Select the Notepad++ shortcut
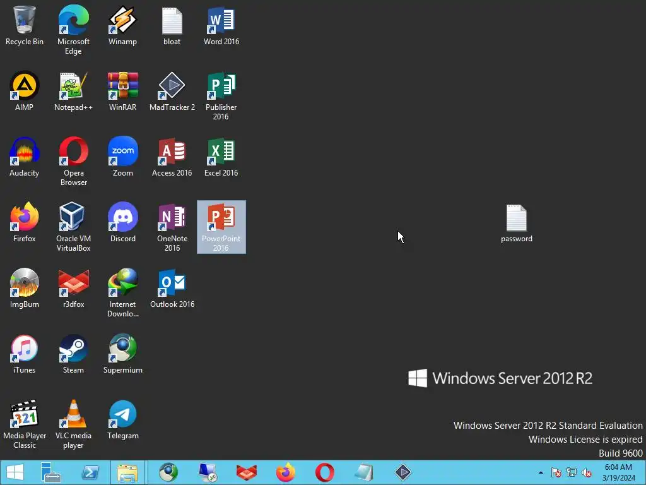646x485 pixels. [73, 91]
